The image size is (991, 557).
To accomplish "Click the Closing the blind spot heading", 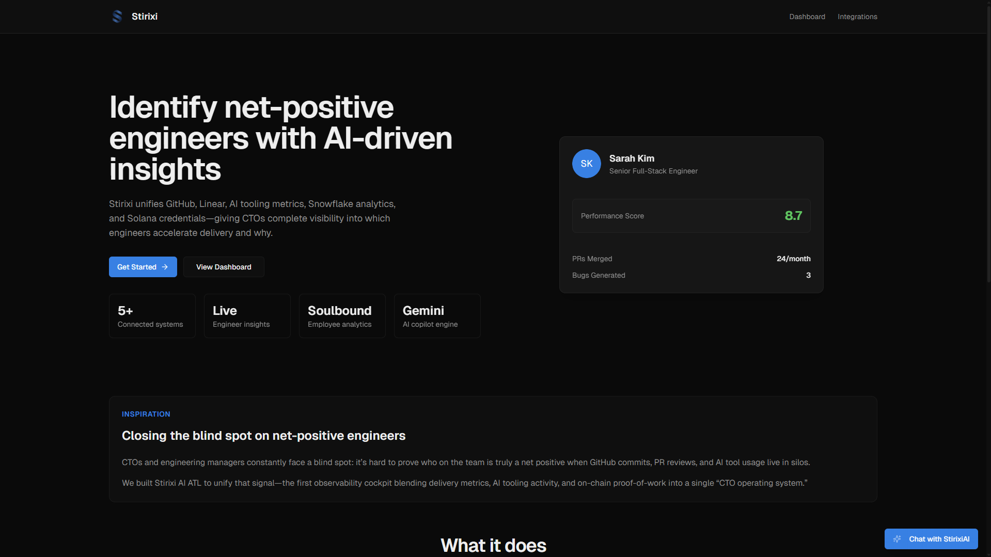I will (264, 436).
